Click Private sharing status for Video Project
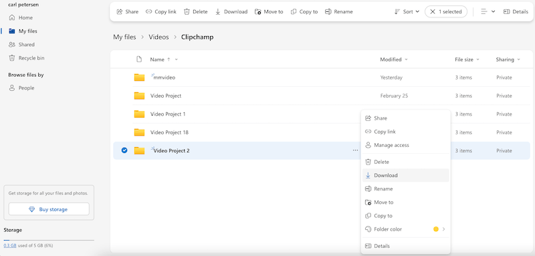This screenshot has width=535, height=256. point(504,96)
